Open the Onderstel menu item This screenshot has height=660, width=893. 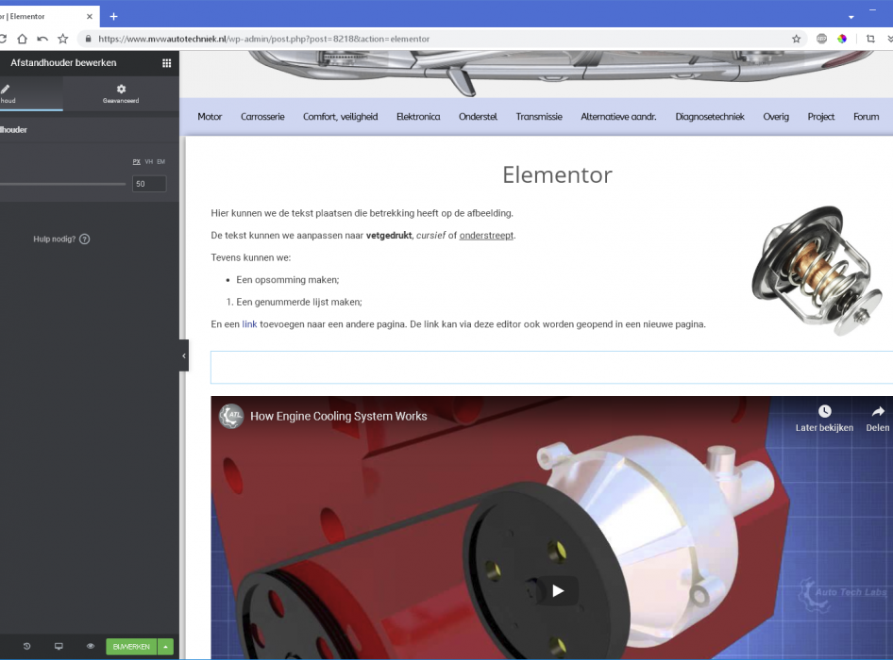(478, 117)
